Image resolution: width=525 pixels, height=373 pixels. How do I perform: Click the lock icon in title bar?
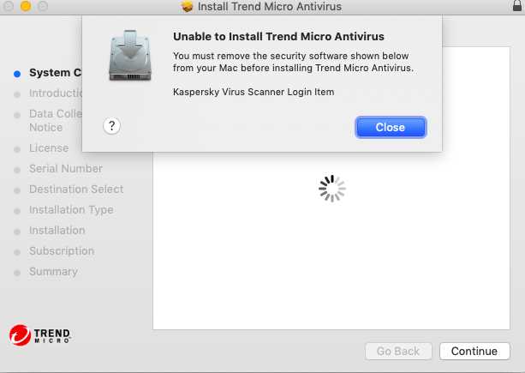517,5
